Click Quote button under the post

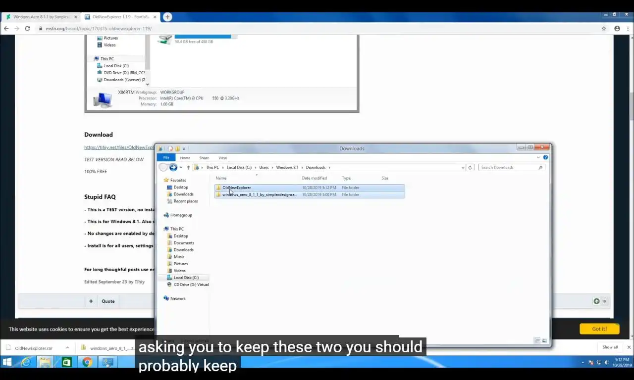pos(108,301)
